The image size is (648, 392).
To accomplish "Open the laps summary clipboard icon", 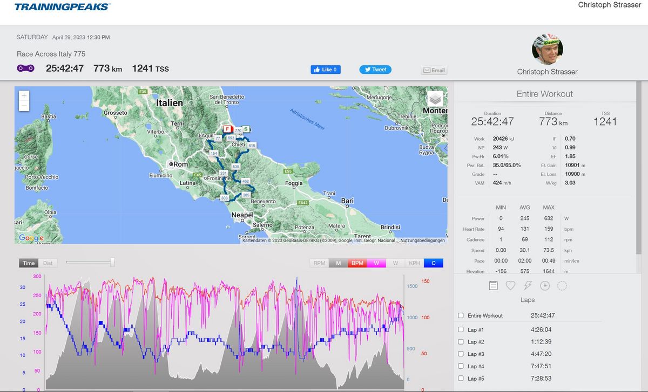I will click(493, 286).
